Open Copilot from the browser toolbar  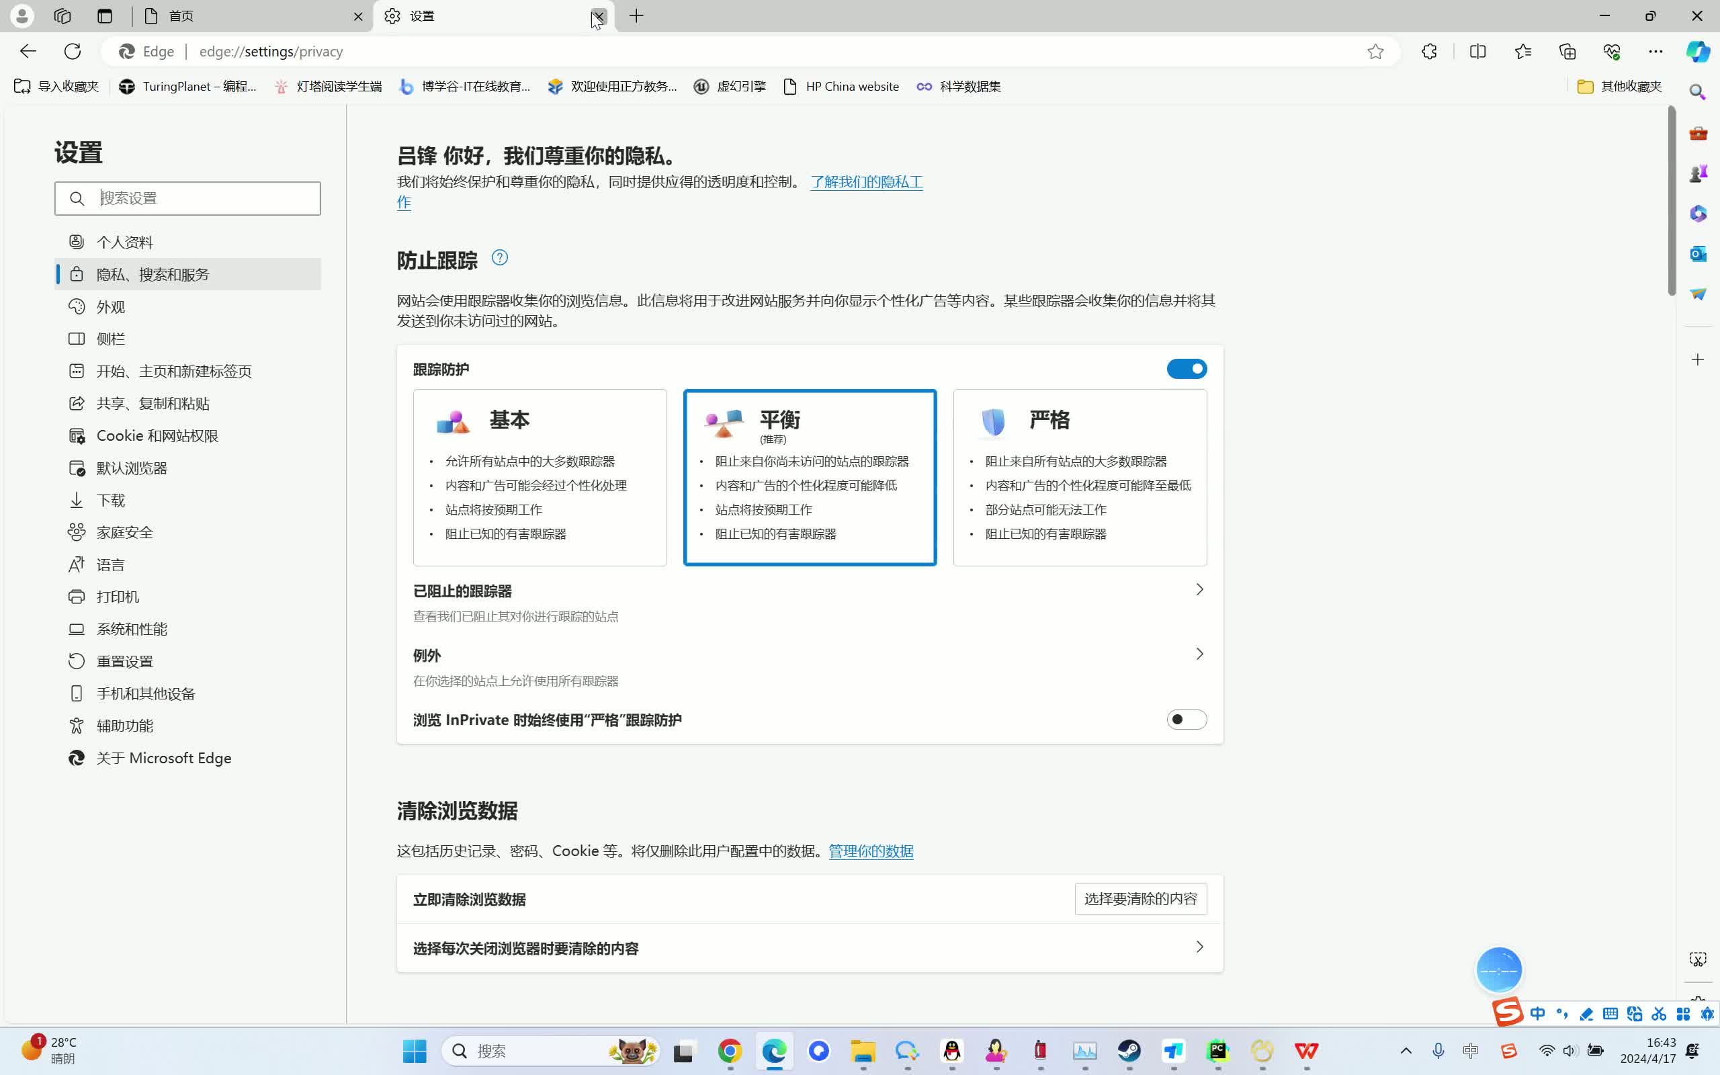1697,51
